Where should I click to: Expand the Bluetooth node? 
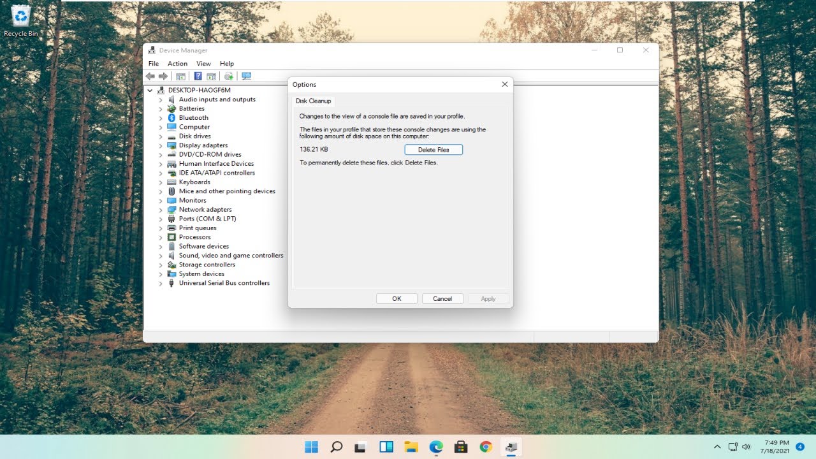161,118
